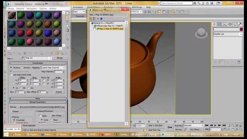Open the Utilities menu in Material Editor

coord(52,8)
